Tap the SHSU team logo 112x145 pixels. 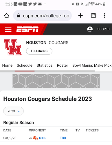(35, 138)
